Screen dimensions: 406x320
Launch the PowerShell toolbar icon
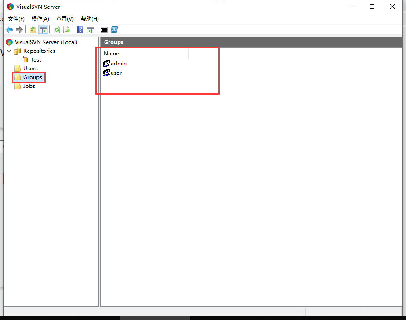coord(114,29)
